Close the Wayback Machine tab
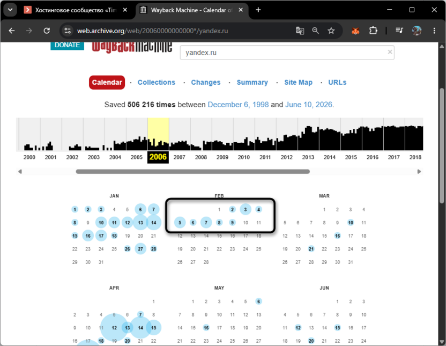Viewport: 446px width, 346px height. [x=241, y=10]
